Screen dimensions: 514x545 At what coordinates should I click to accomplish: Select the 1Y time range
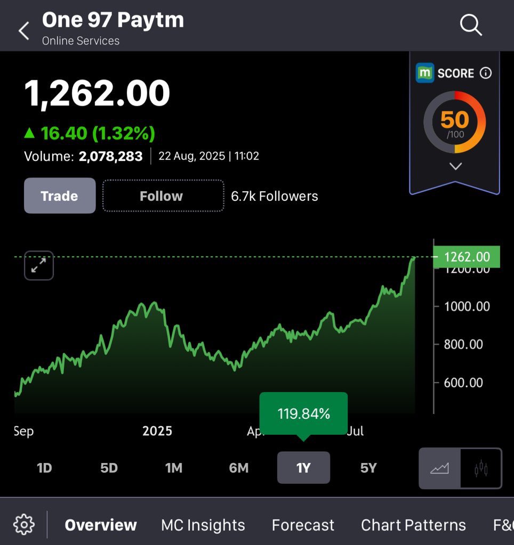point(303,468)
